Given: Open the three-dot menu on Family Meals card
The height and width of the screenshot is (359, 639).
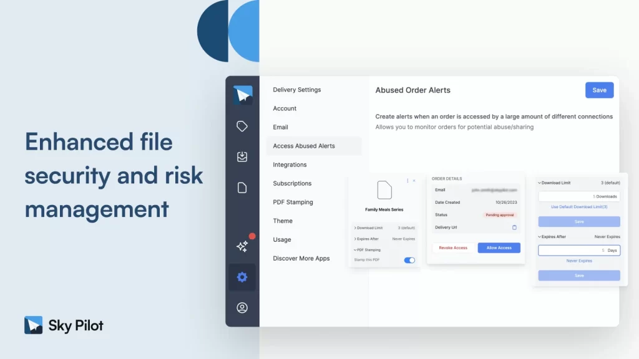Looking at the screenshot, I should click(x=407, y=181).
